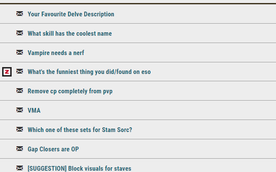276x172 pixels.
Task: Click the red Z staff badge icon
Action: 7,72
